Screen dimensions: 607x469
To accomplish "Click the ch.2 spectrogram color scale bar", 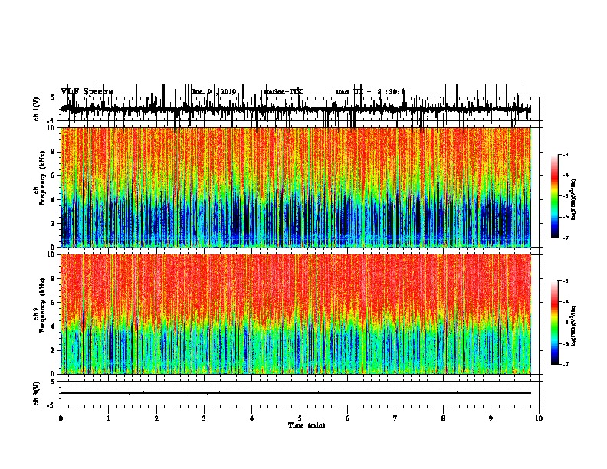I will point(554,323).
